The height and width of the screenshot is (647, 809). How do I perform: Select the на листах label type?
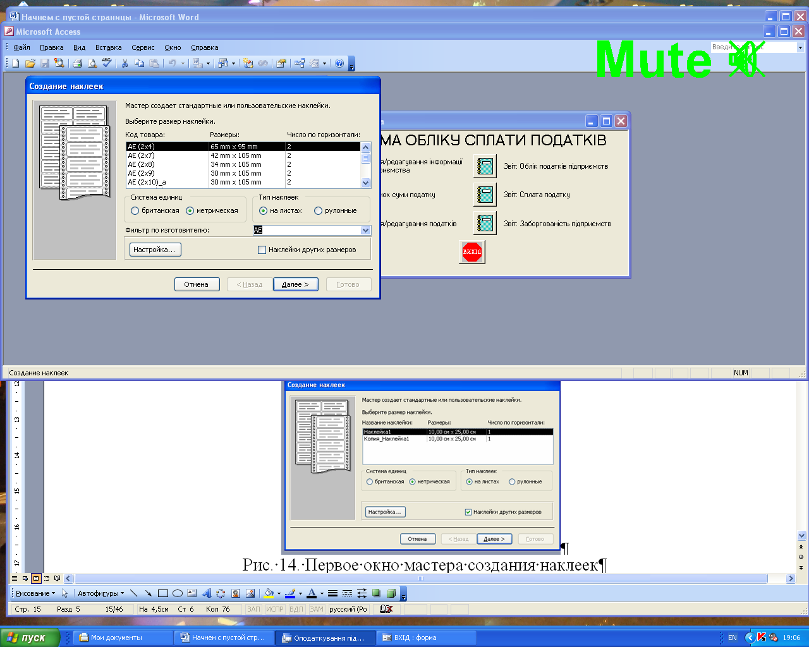click(x=264, y=211)
